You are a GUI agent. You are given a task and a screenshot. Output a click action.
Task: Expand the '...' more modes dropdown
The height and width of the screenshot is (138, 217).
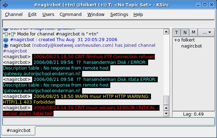click(x=206, y=33)
